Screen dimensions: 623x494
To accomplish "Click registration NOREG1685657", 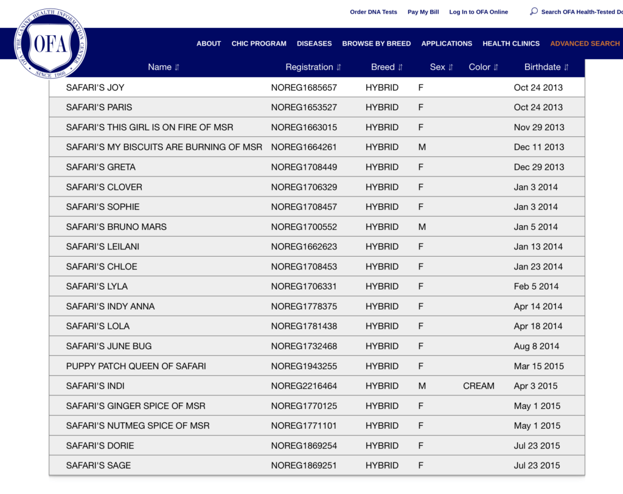I will point(304,88).
